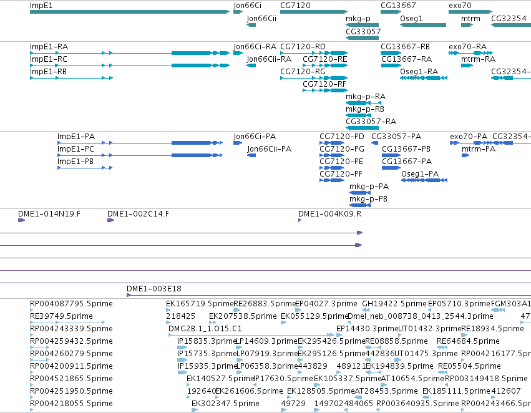
Task: Select transcript CG7120-RD
Action: (x=314, y=53)
